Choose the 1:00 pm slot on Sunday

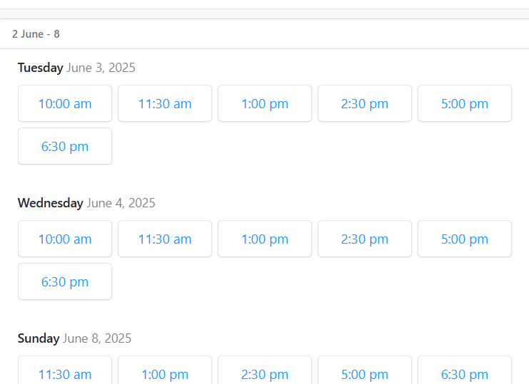[x=165, y=373]
